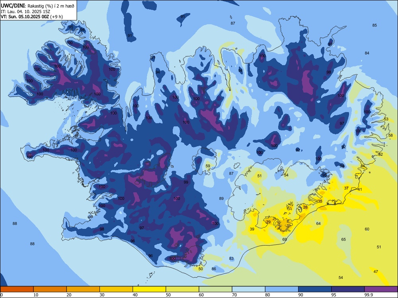The width and height of the screenshot is (398, 298).
Task: Click the '85' value in the northeast sea
Action: pos(375,25)
